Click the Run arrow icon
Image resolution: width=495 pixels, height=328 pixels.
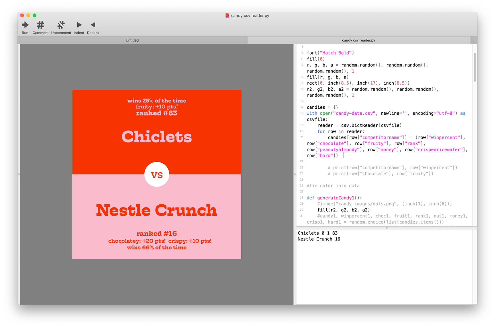pos(25,25)
